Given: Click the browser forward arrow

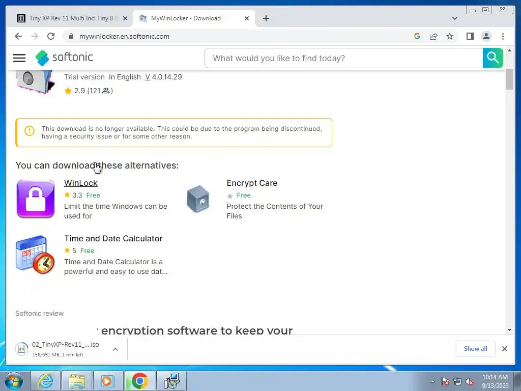Looking at the screenshot, I should tap(35, 36).
